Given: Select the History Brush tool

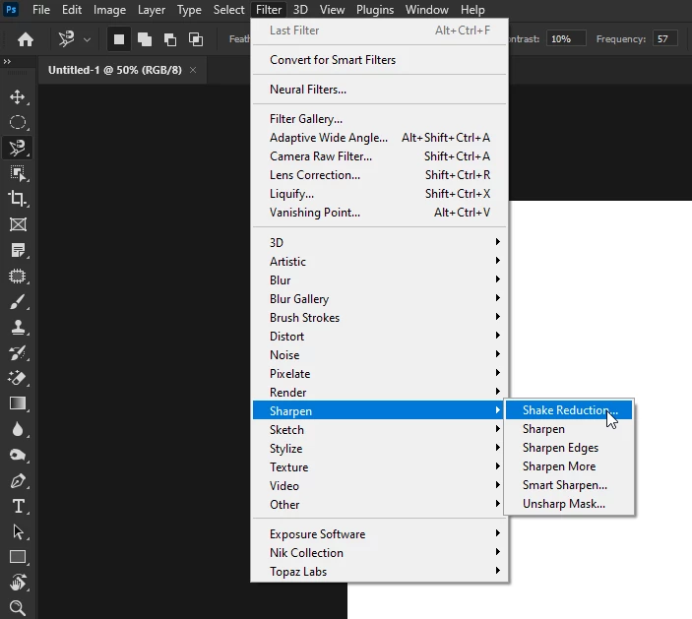Looking at the screenshot, I should (18, 353).
